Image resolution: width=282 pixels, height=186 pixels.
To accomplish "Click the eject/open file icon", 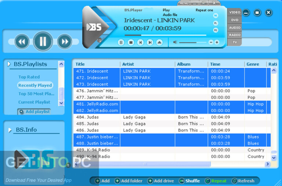I will pos(159,42).
